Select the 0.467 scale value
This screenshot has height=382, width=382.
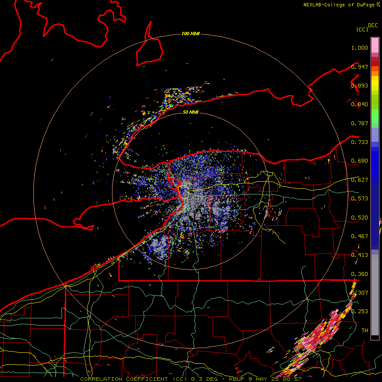coord(360,236)
